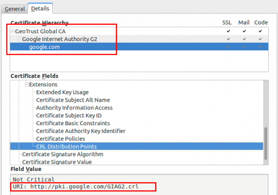Click Code checkmark for GeoTrust Global CA
The width and height of the screenshot is (278, 195).
pyautogui.click(x=260, y=31)
